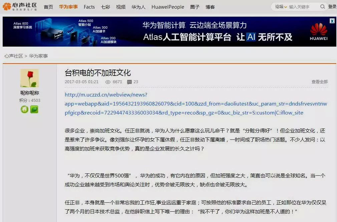The width and height of the screenshot is (337, 222).
Task: Open the 视频 nav item
Action: pyautogui.click(x=121, y=7)
